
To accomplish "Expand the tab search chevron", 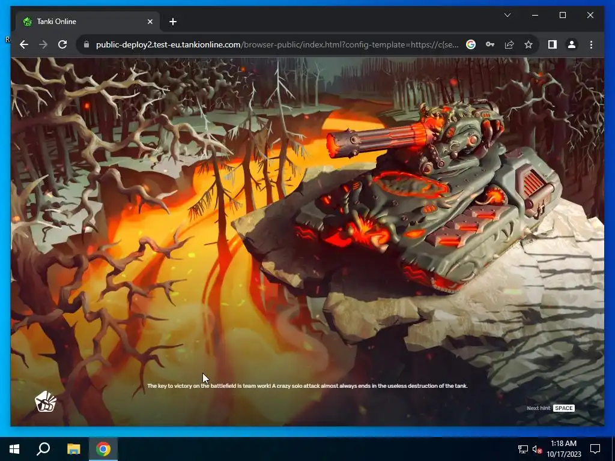I will 507,15.
